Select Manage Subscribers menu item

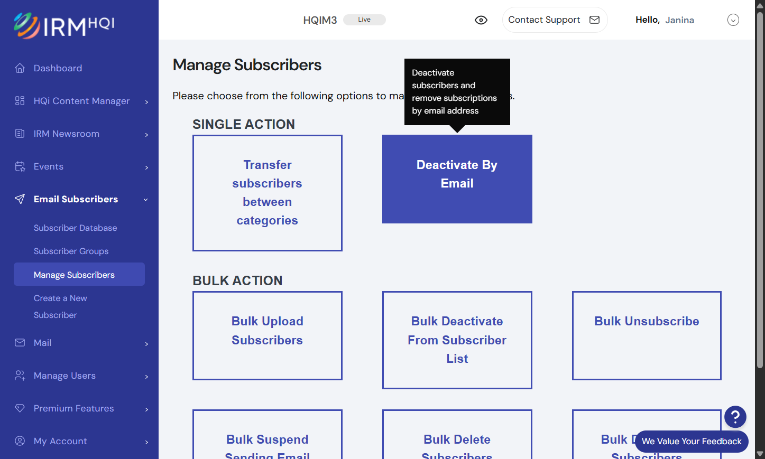(x=79, y=275)
